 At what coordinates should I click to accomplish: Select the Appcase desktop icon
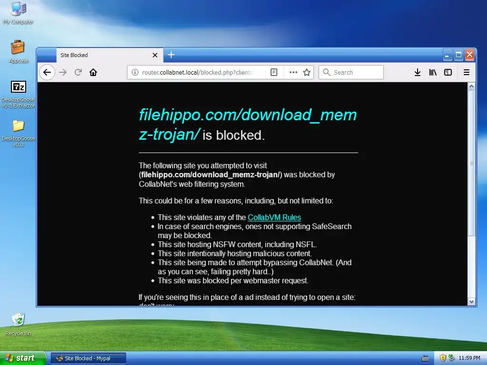[19, 52]
